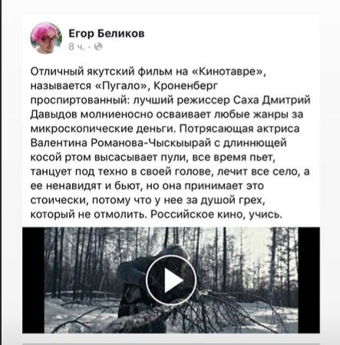Viewport: 340px width, 345px height.
Task: Open the post's "8 ч." timestamp
Action: tap(76, 47)
